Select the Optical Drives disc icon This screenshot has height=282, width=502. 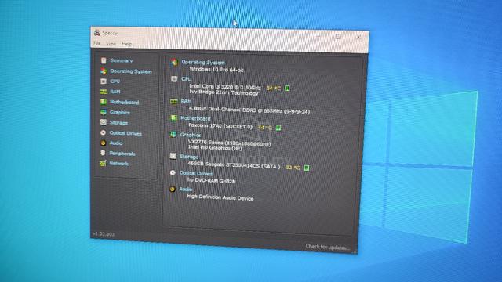(103, 132)
